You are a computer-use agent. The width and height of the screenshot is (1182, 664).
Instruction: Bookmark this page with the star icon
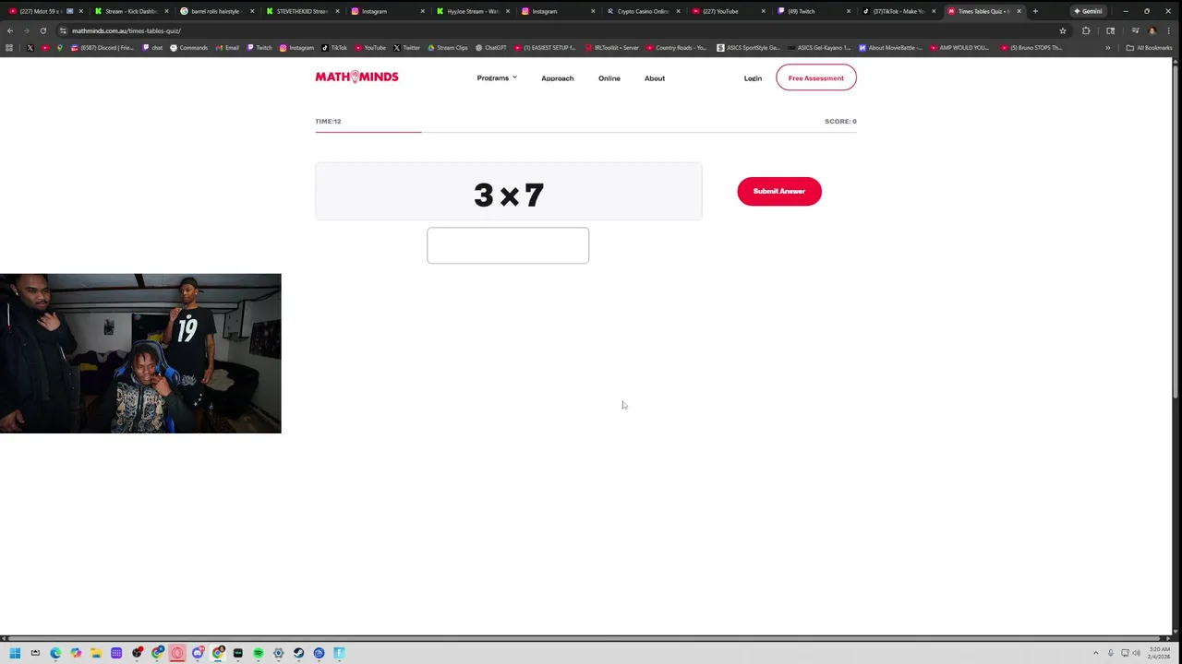pyautogui.click(x=1063, y=30)
